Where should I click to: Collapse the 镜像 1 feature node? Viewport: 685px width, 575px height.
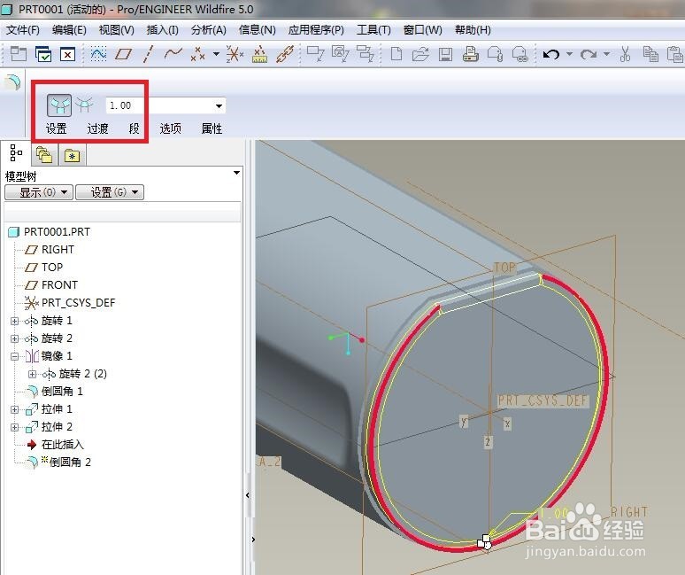click(14, 356)
